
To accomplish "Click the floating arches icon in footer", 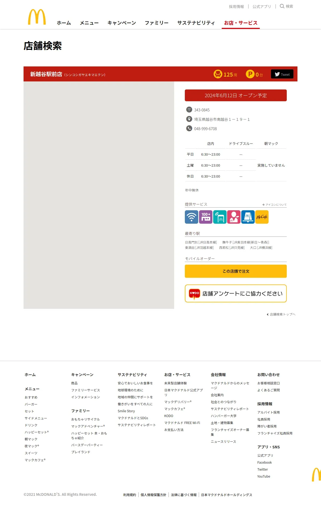I will click(316, 474).
